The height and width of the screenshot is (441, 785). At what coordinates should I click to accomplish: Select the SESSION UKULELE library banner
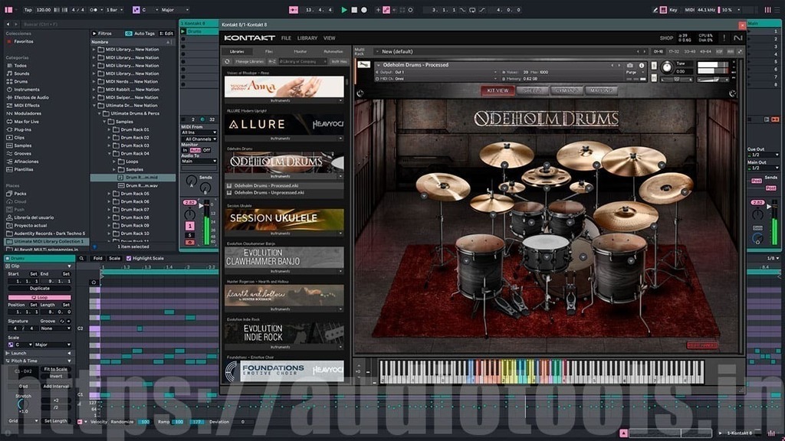coord(284,218)
